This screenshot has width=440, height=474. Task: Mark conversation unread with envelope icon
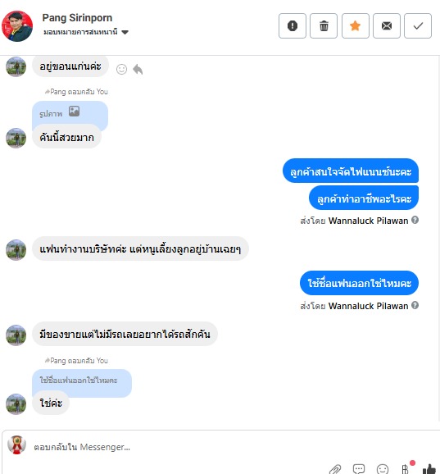tap(387, 25)
